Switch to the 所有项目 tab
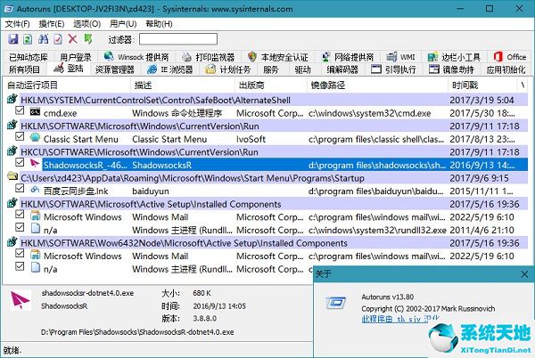The height and width of the screenshot is (358, 535). 24,69
